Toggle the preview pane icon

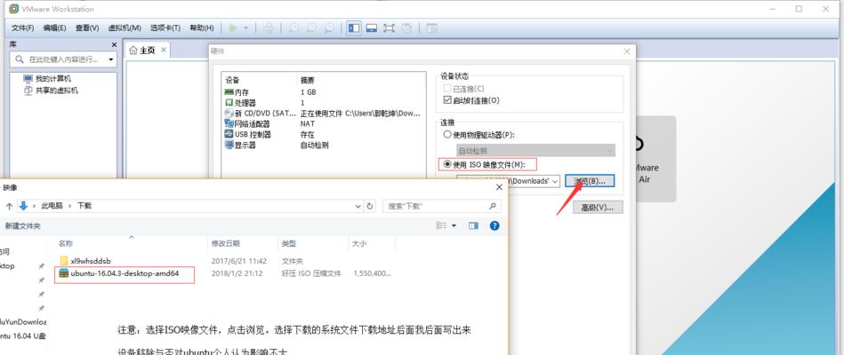coord(473,226)
